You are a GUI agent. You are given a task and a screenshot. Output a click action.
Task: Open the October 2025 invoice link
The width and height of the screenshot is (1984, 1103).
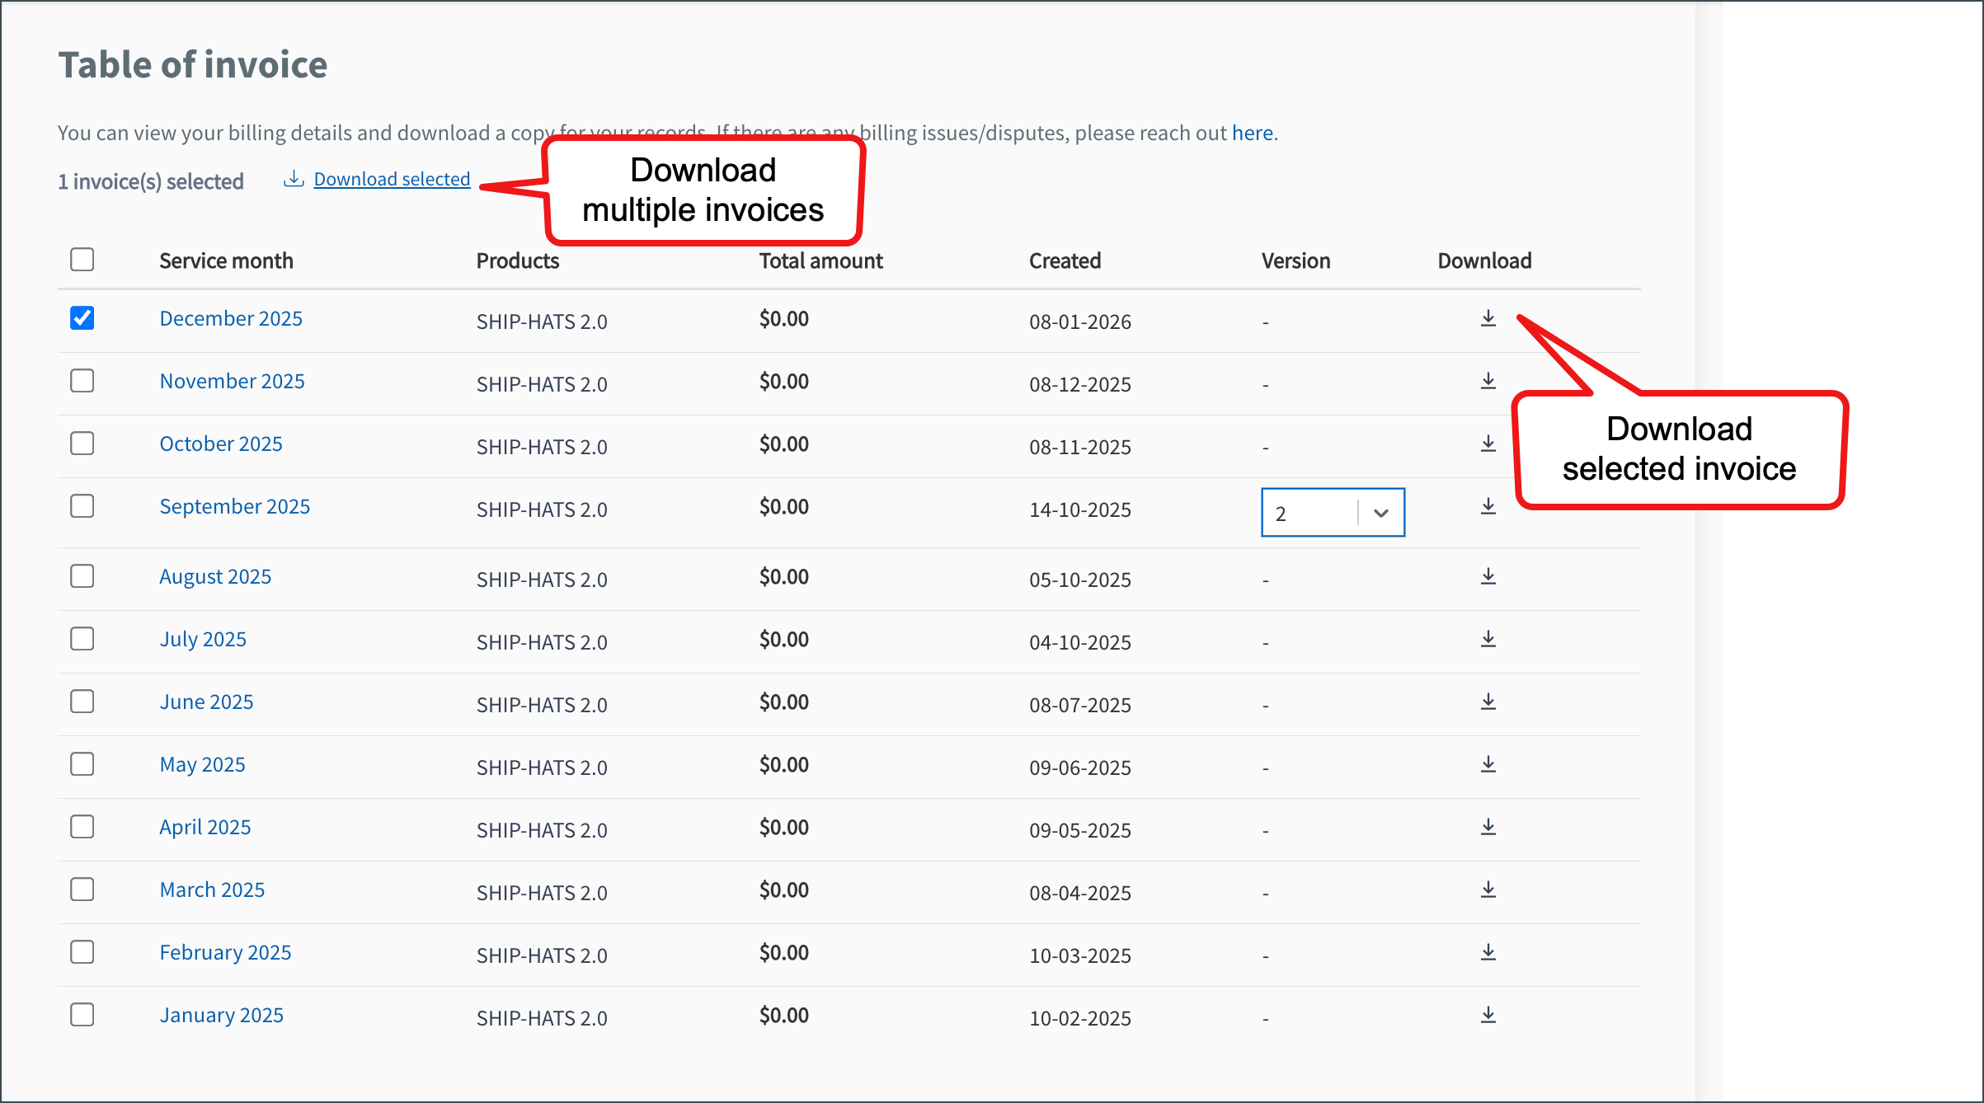[x=221, y=444]
